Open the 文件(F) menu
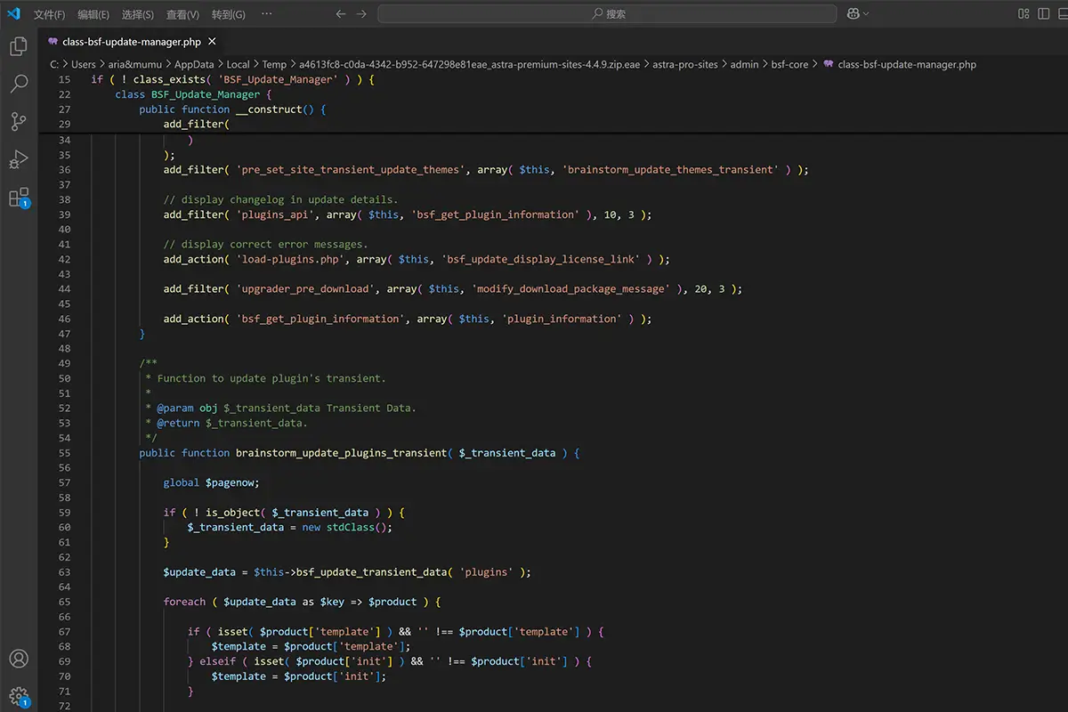 tap(50, 14)
